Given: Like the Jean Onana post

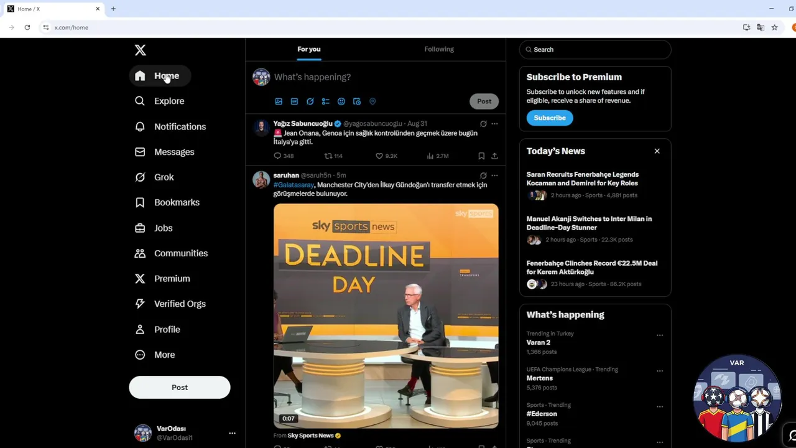Looking at the screenshot, I should [x=386, y=156].
